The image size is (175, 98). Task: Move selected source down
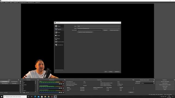point(28,93)
